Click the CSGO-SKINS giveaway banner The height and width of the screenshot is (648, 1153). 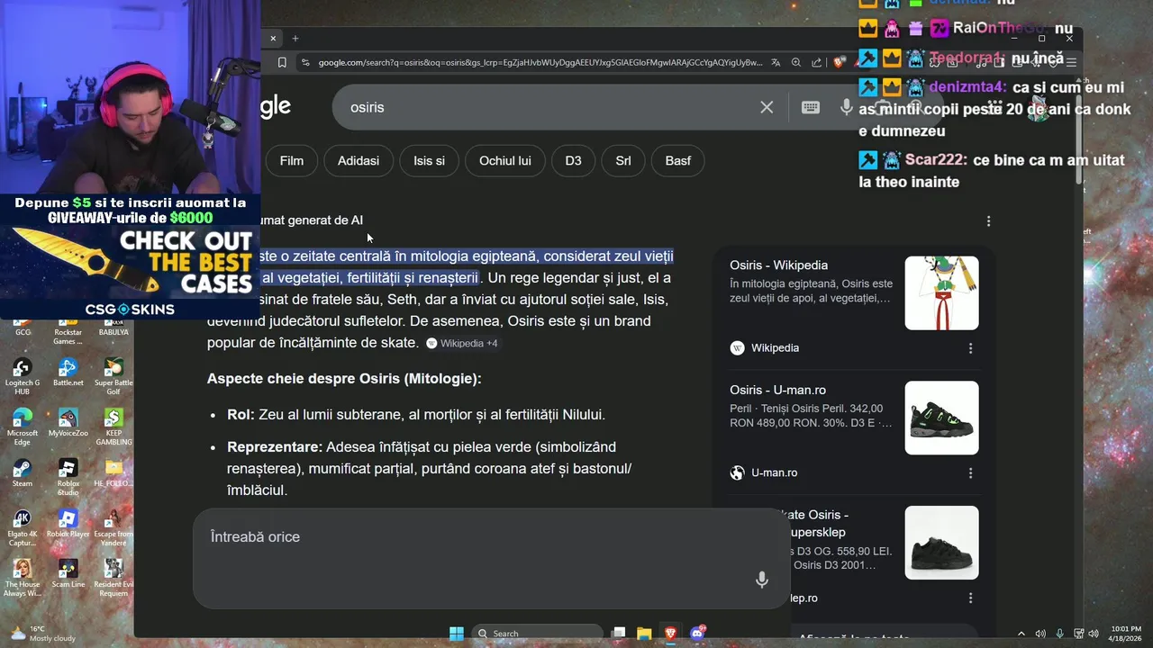pyautogui.click(x=131, y=256)
